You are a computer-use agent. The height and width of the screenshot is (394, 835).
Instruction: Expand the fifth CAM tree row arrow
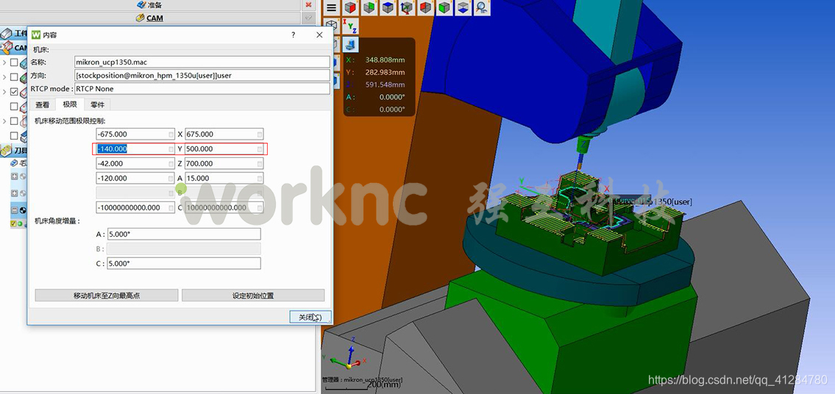[4, 121]
